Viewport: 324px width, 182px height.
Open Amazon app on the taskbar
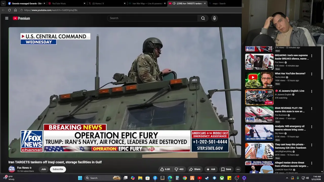(x=163, y=178)
